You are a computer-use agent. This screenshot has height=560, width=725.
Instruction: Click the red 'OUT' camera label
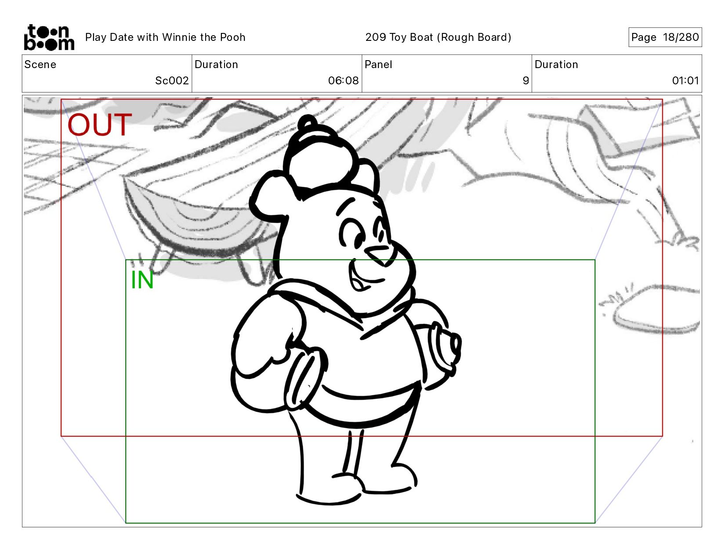(x=100, y=125)
